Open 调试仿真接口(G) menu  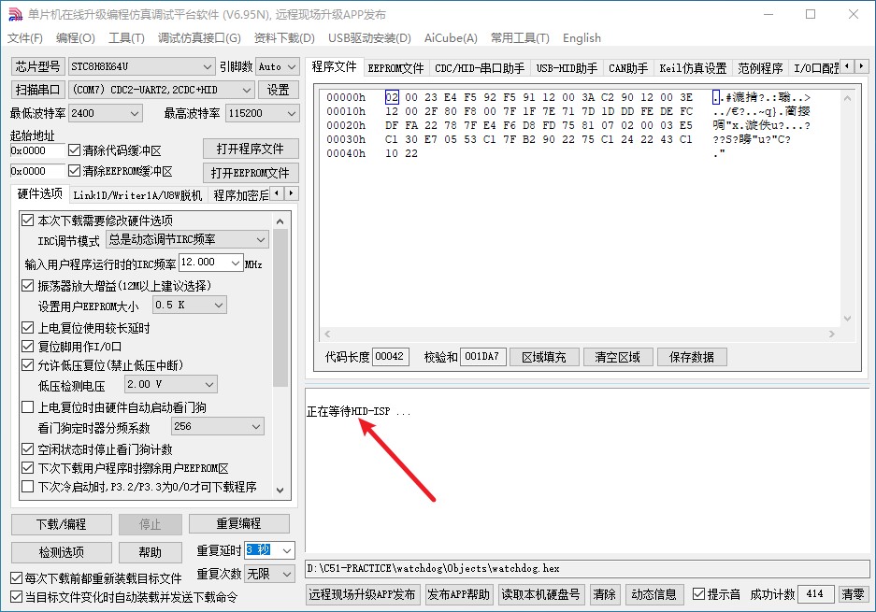[199, 38]
